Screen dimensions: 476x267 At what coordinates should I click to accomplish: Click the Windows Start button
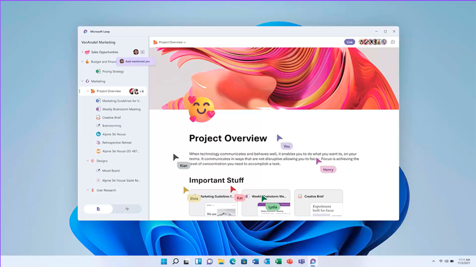click(164, 261)
